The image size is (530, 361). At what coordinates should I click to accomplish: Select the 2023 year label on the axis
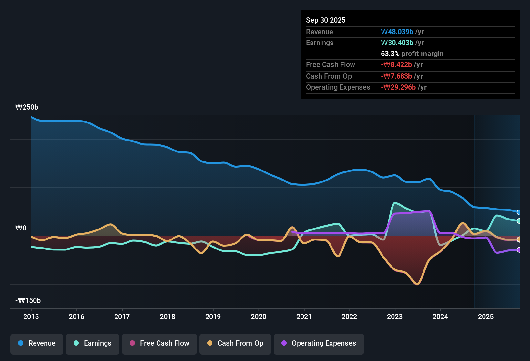(395, 317)
